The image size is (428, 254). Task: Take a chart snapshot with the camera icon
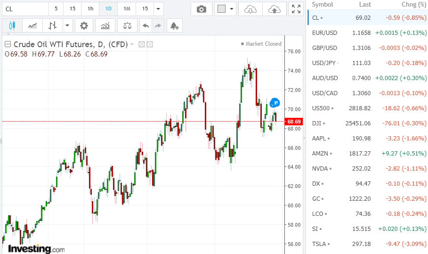[202, 9]
